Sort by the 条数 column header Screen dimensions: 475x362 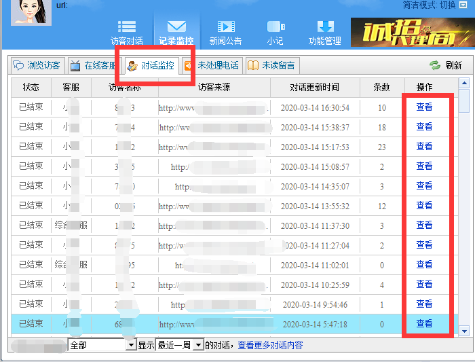click(382, 88)
